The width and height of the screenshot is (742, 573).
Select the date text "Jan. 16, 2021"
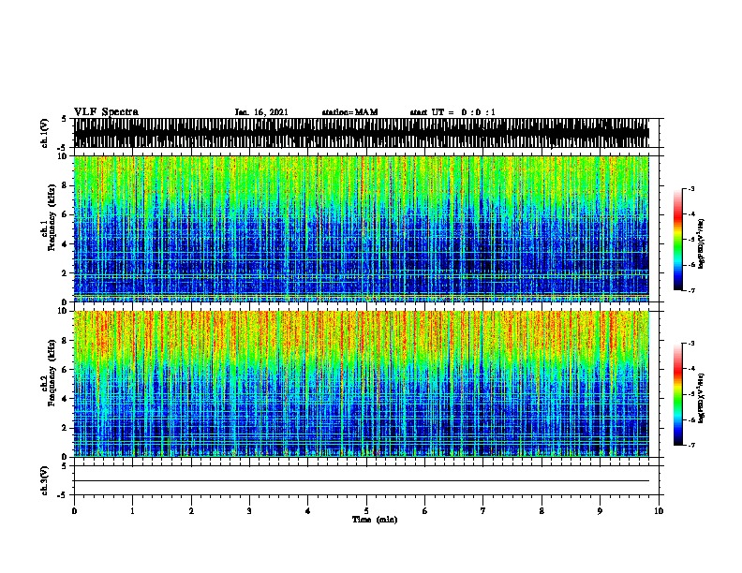[261, 112]
